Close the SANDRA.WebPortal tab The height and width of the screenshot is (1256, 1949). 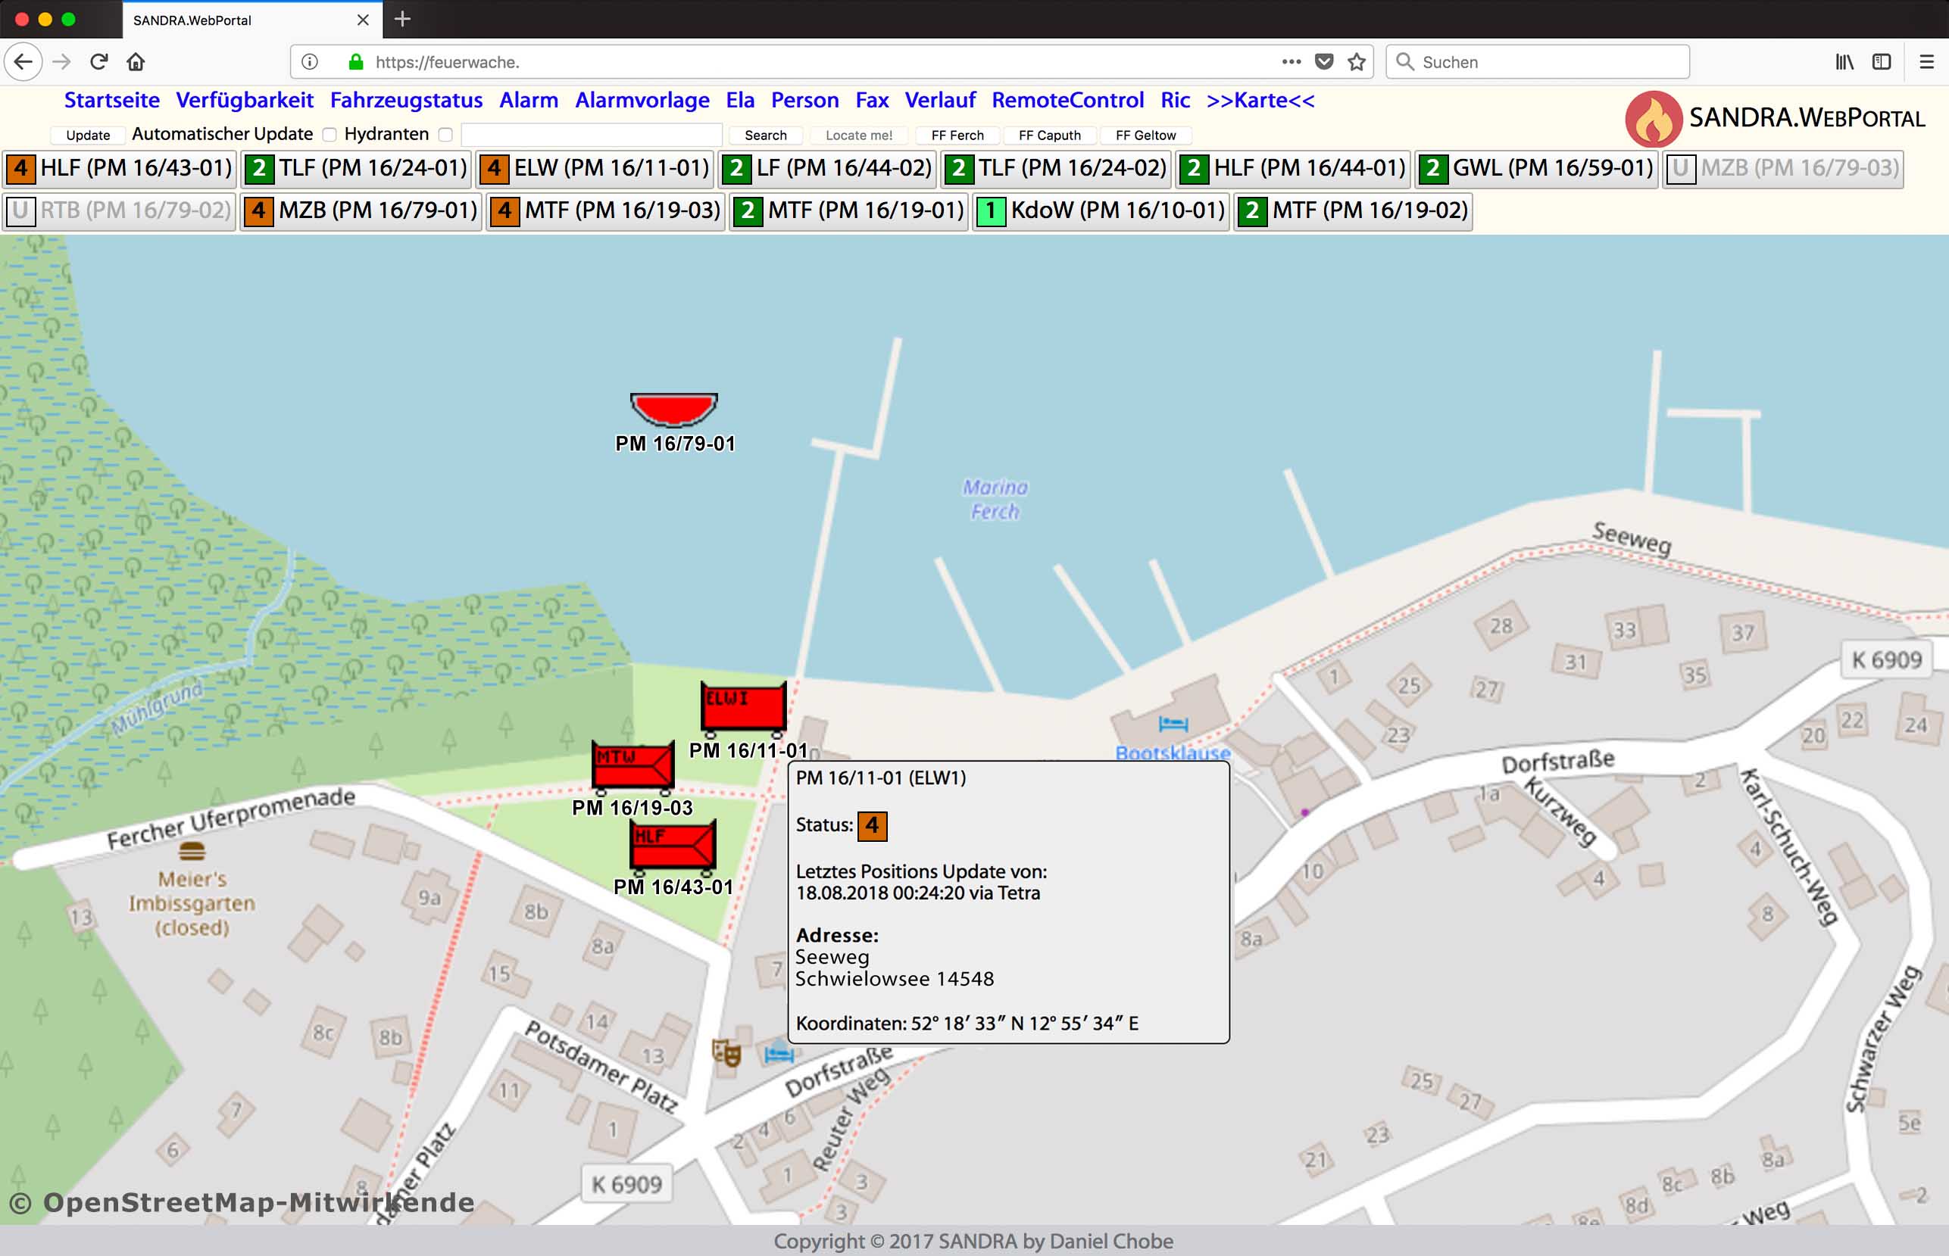point(363,20)
